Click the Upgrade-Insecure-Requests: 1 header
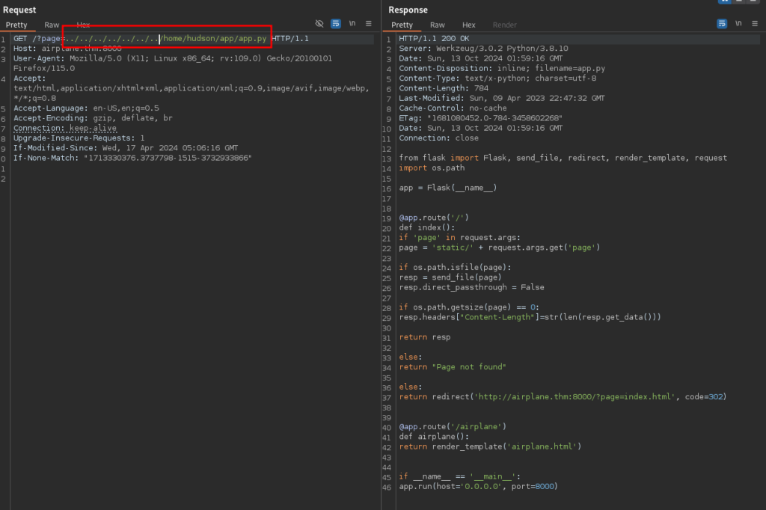The height and width of the screenshot is (510, 766). point(79,138)
